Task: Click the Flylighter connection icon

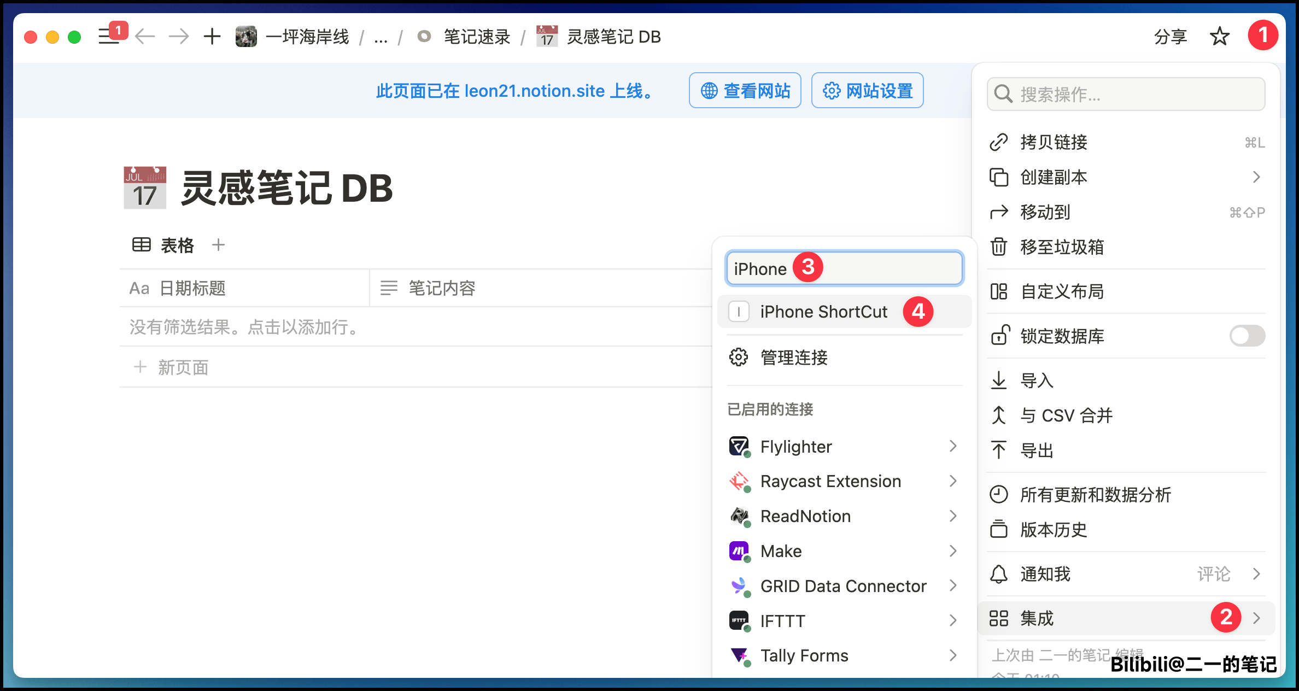Action: pos(739,446)
